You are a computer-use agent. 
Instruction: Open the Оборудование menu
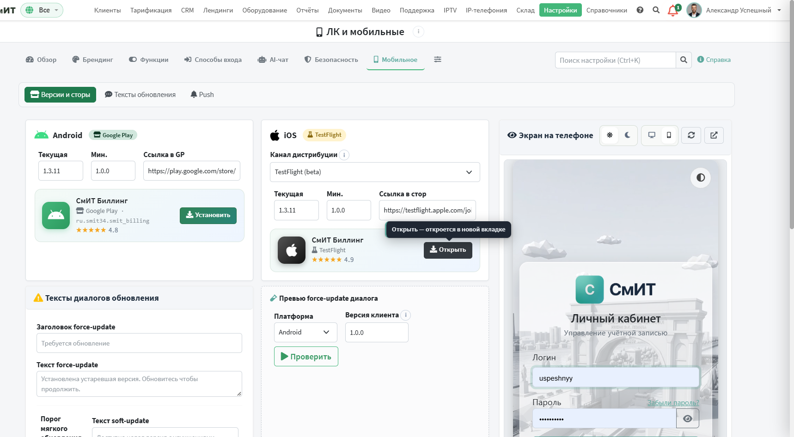[265, 10]
